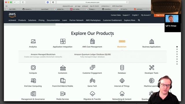Click the alanwsmith.com bookmark
The image size is (185, 104).
click(68, 6)
